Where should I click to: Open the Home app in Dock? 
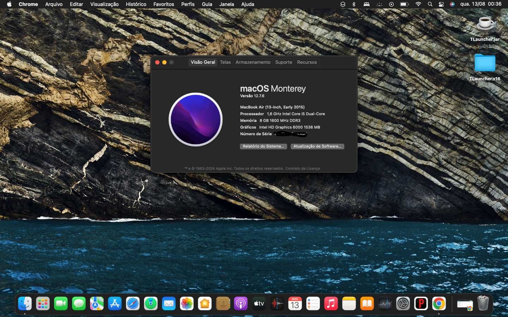pos(205,304)
